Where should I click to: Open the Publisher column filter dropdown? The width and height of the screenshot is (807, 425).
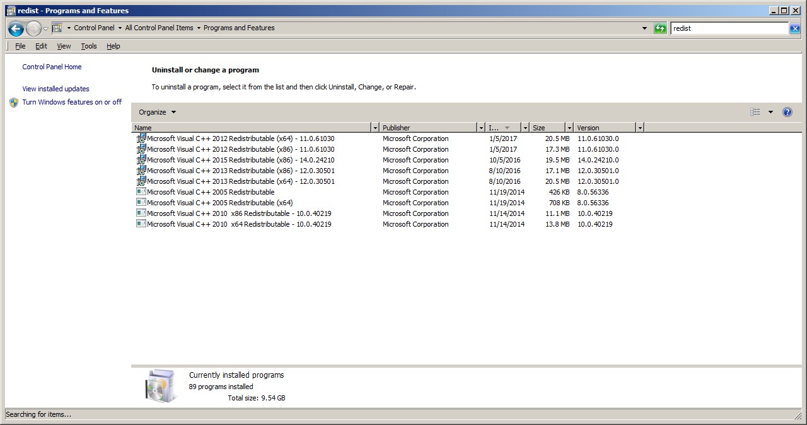click(482, 127)
